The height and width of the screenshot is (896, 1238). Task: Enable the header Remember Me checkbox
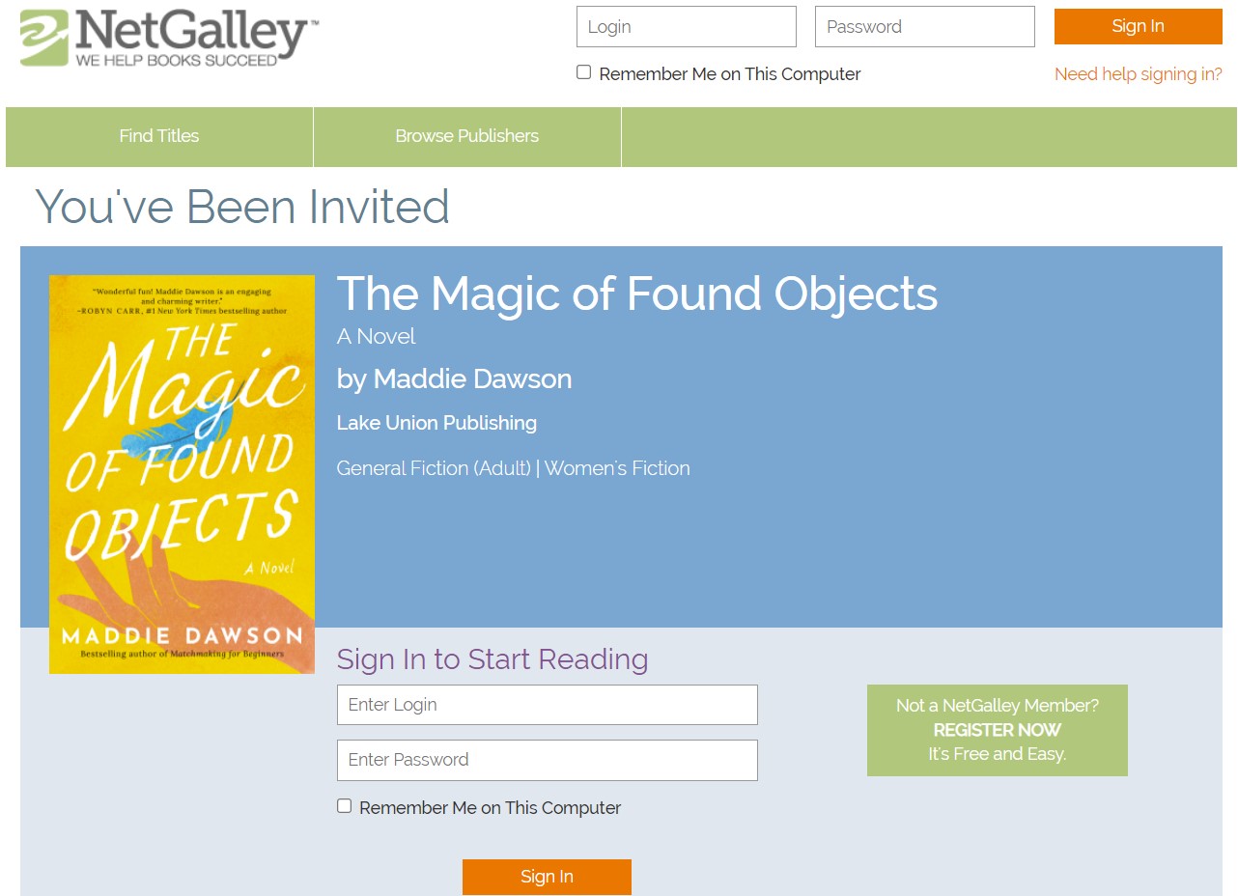pyautogui.click(x=584, y=72)
